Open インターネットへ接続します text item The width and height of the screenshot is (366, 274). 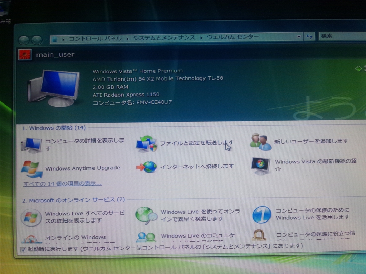197,166
